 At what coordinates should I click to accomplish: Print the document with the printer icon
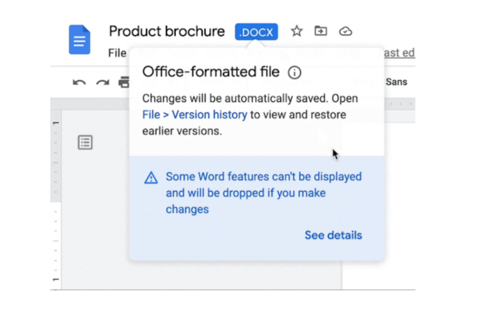pos(124,83)
